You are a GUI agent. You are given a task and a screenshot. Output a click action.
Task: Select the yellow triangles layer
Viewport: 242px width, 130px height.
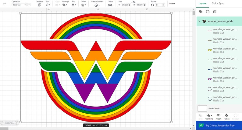tap(219, 50)
